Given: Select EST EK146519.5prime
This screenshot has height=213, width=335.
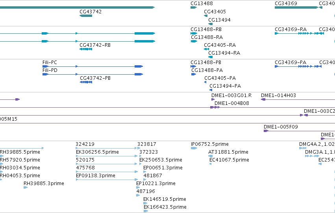Looking at the screenshot, I should pos(145,204).
